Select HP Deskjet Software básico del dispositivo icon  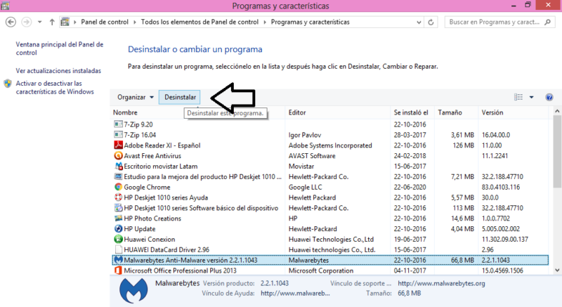[118, 208]
